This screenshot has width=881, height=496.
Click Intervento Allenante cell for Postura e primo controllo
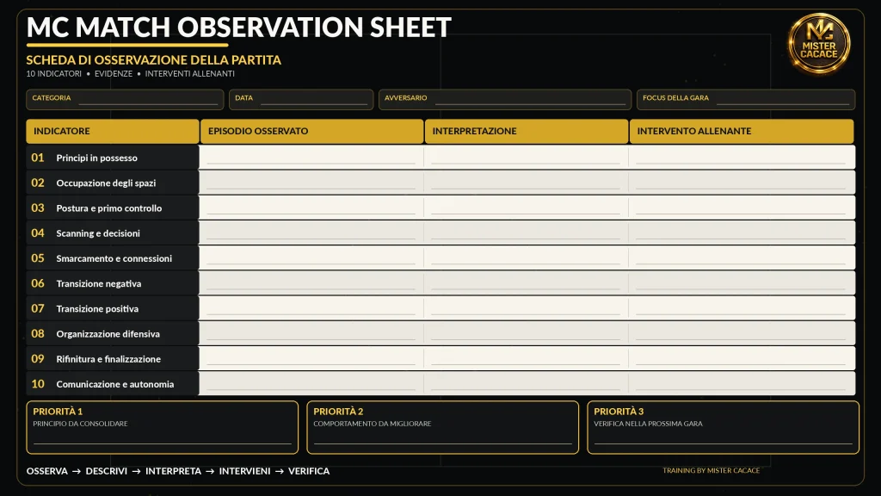click(x=742, y=208)
